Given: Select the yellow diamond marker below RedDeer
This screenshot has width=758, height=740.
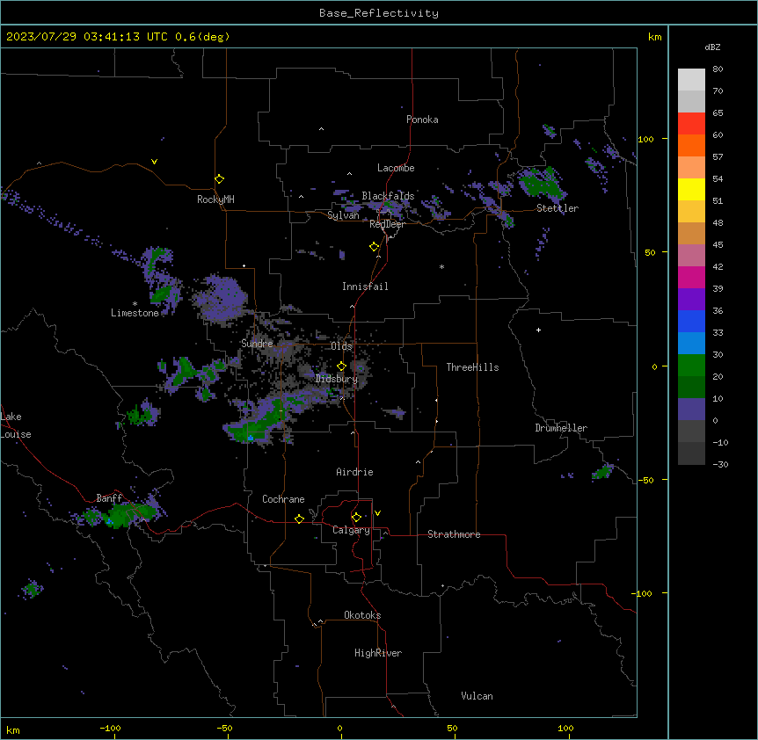Looking at the screenshot, I should tap(375, 247).
